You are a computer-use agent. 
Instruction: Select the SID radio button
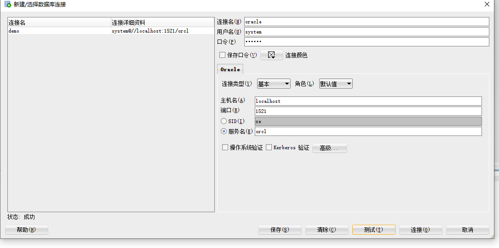pyautogui.click(x=224, y=121)
